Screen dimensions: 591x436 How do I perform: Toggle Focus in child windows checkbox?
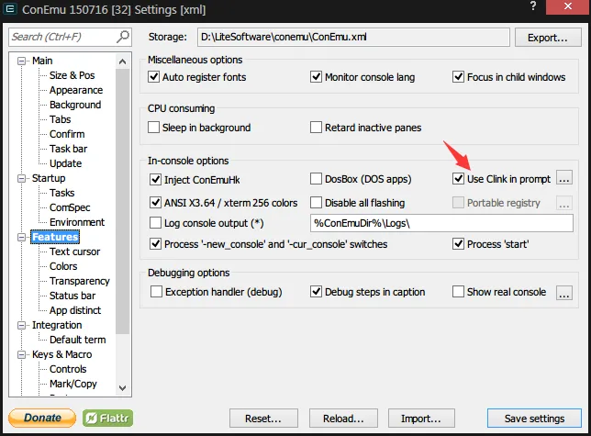pyautogui.click(x=458, y=77)
